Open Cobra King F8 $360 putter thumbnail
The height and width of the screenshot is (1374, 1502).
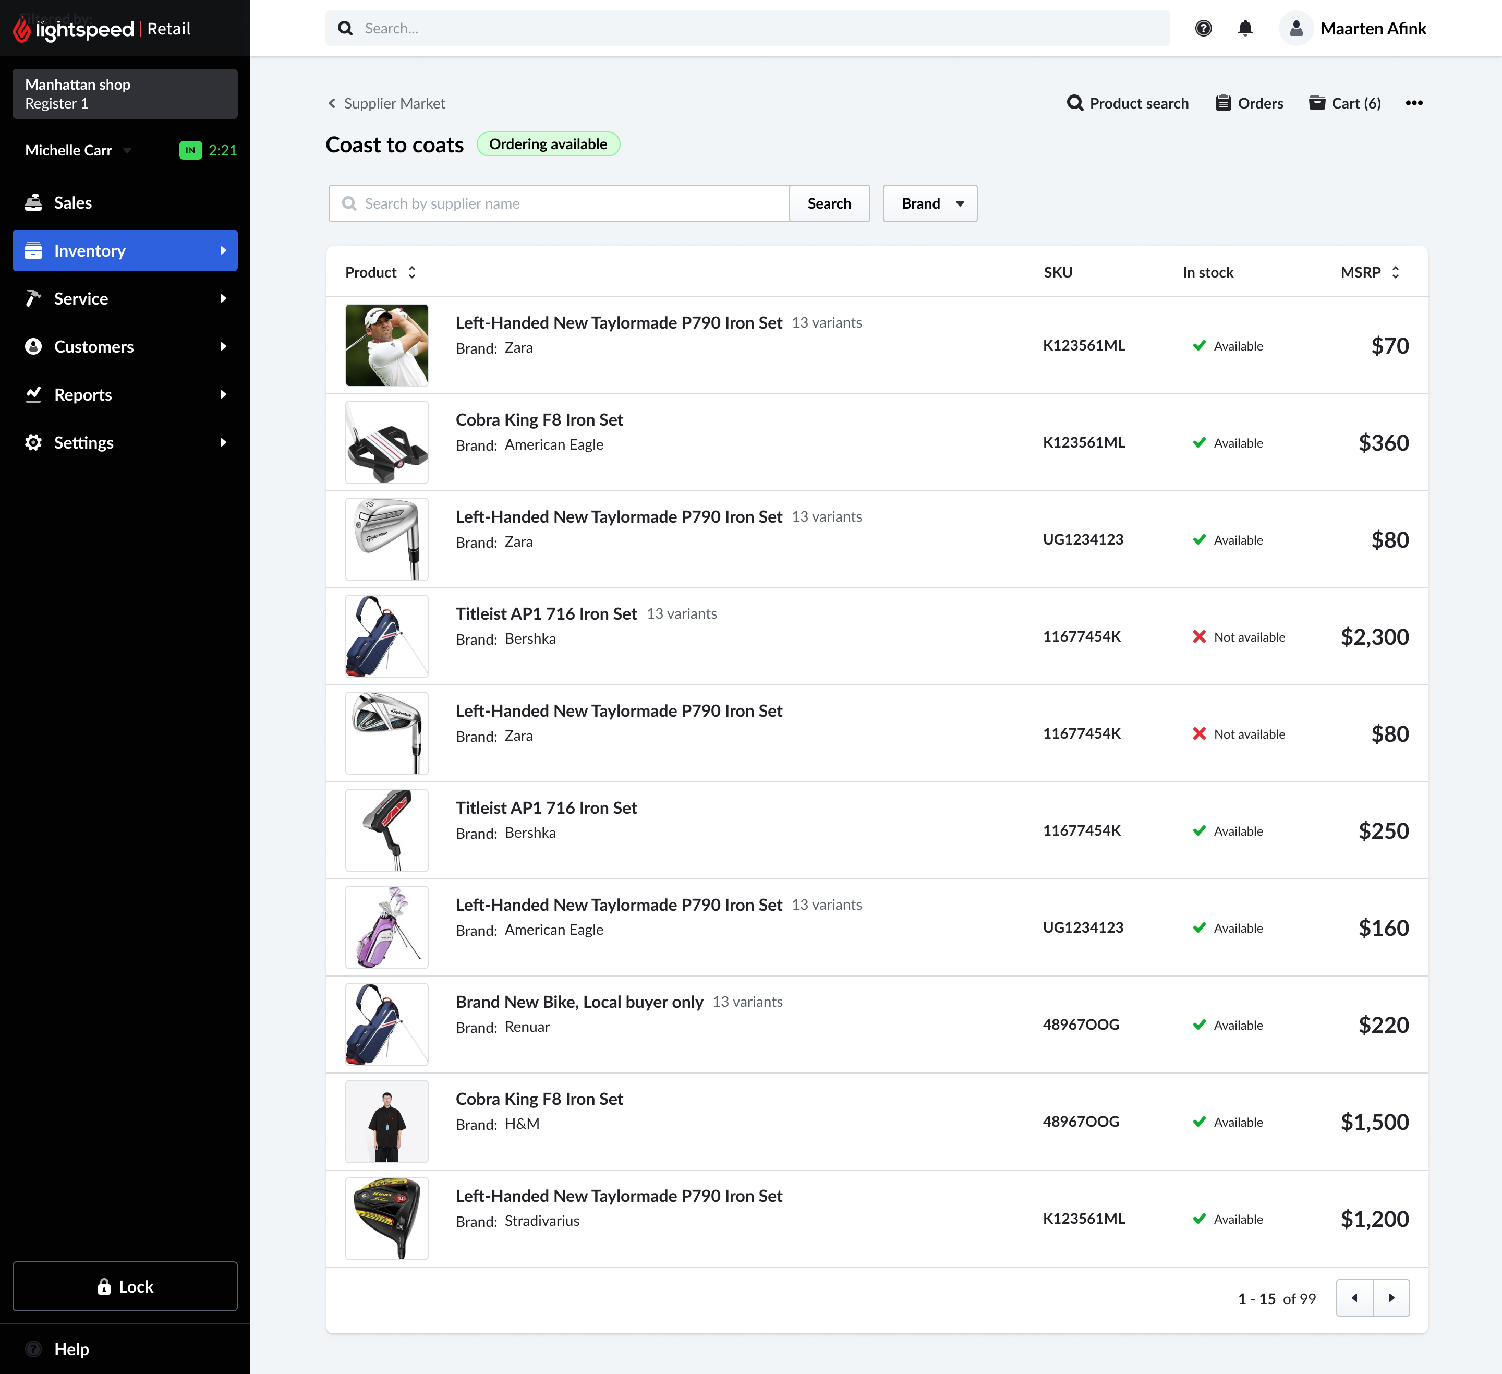[386, 442]
